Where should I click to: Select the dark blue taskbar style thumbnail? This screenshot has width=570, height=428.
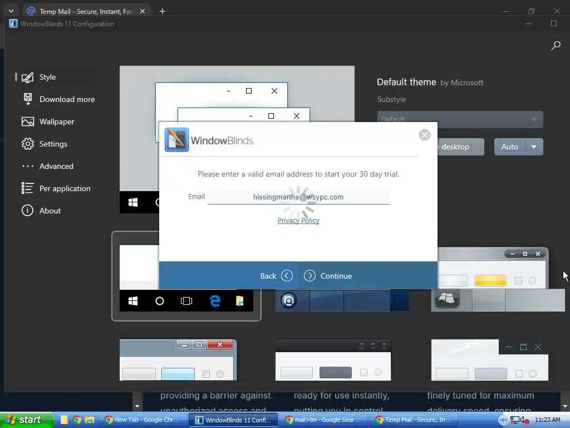click(342, 300)
